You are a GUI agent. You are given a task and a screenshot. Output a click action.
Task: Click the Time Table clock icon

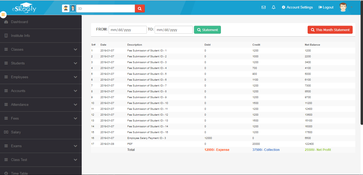pos(6,173)
